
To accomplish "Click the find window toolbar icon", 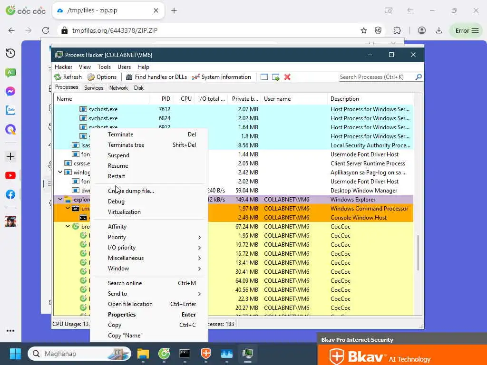I will (x=264, y=77).
